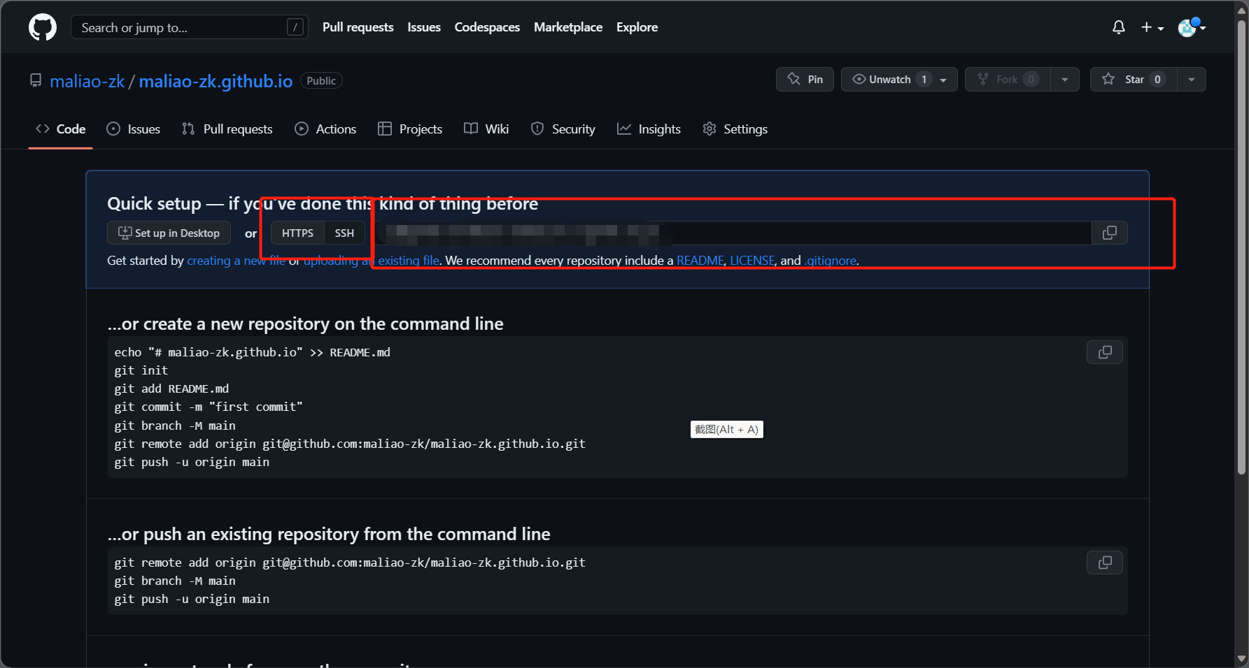Click the Unwatch count badge

pos(924,80)
